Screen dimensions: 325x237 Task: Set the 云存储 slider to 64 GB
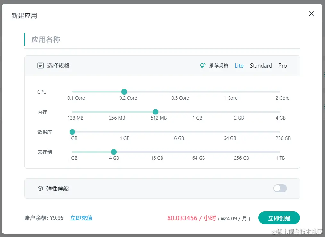click(199, 152)
